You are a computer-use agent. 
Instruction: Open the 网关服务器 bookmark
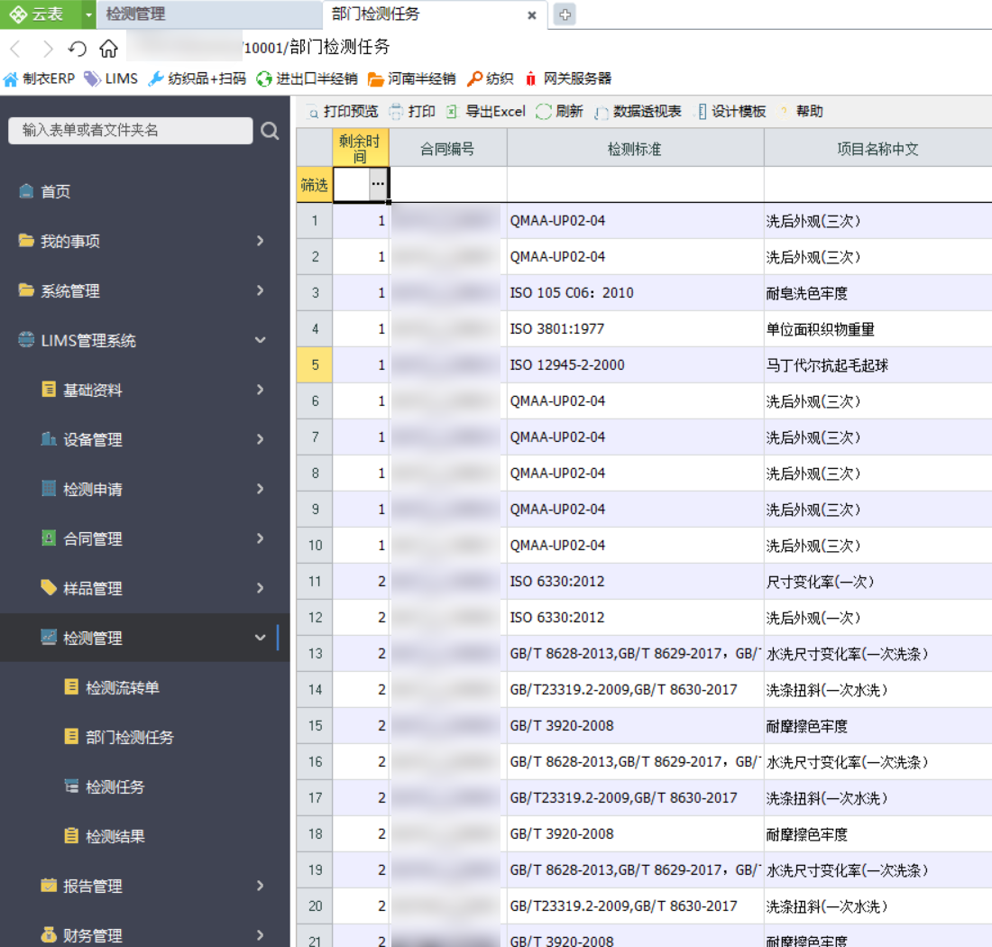[568, 78]
